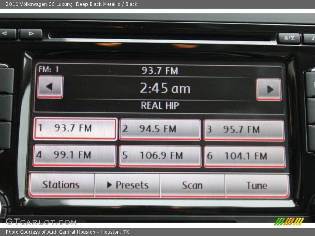Screen dimensions: 315x236
Task: Tap the 2:45 am clock display
Action: point(165,88)
